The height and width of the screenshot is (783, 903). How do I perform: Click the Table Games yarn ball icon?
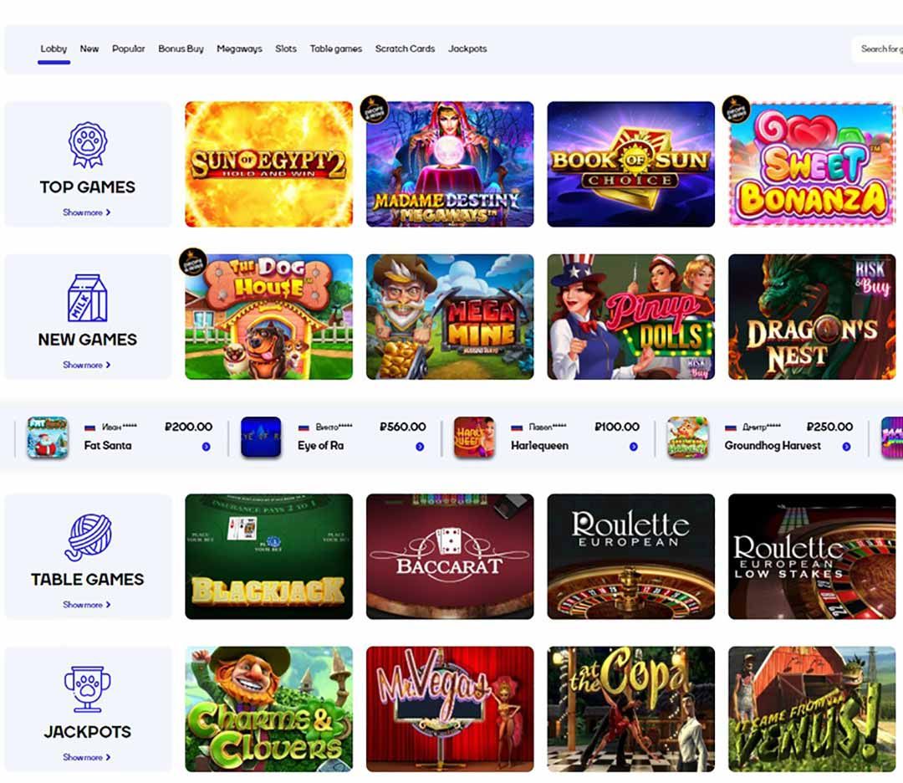tap(88, 537)
